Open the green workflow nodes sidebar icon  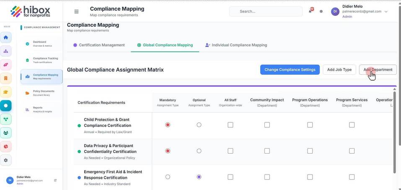[5, 119]
